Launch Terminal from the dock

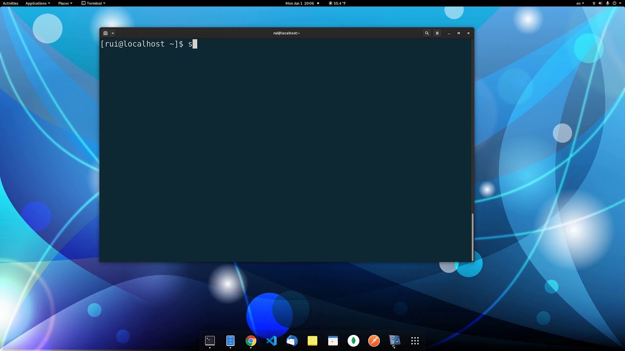pyautogui.click(x=210, y=340)
